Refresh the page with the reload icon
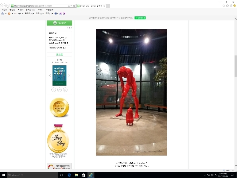Image resolution: width=237 pixels, height=178 pixels. [74, 6]
